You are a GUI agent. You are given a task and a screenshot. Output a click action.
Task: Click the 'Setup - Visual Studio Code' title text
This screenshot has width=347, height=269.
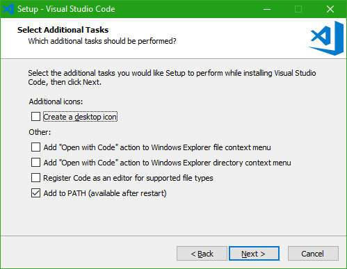[x=66, y=9]
